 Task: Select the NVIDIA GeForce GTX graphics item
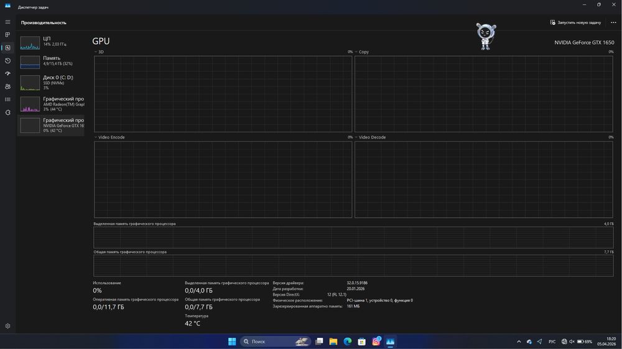point(51,125)
